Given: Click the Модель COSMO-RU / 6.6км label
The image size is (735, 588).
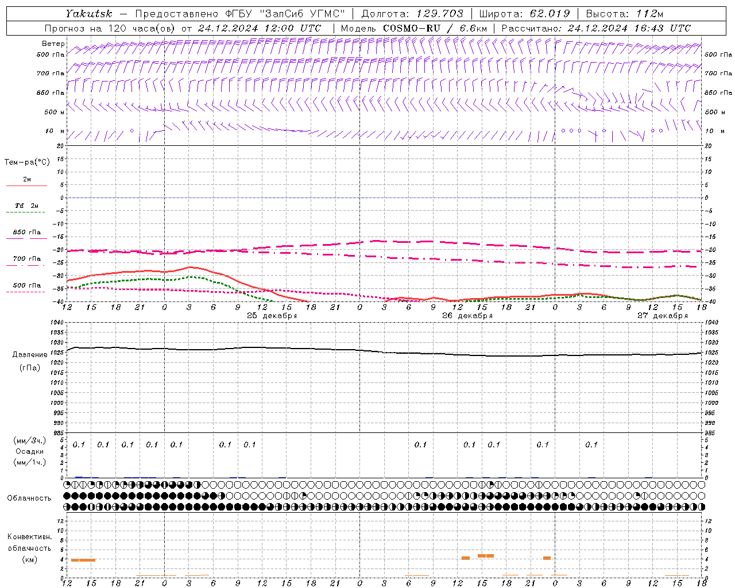Looking at the screenshot, I should point(414,28).
